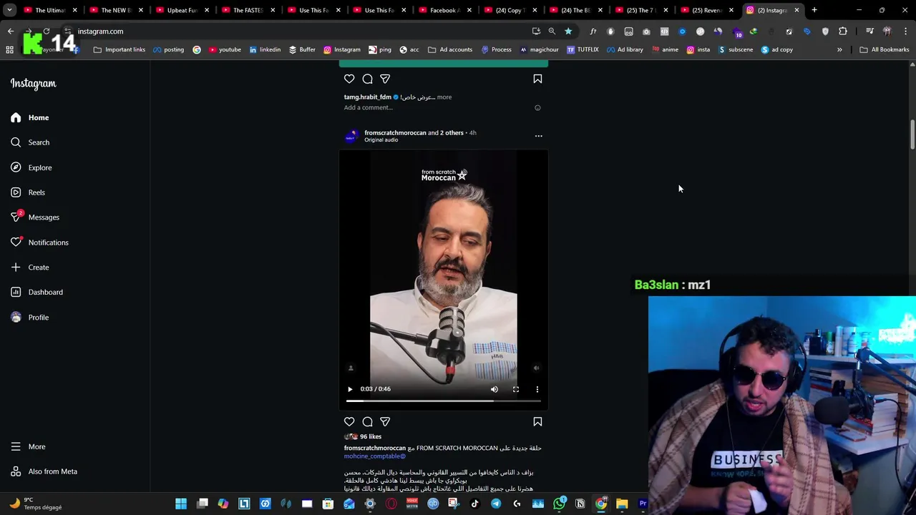The height and width of the screenshot is (515, 916).
Task: Like the fromscratchmoroccan post
Action: pos(349,422)
